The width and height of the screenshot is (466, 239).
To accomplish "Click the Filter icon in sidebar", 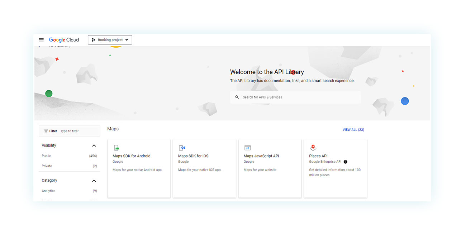I will [x=46, y=131].
